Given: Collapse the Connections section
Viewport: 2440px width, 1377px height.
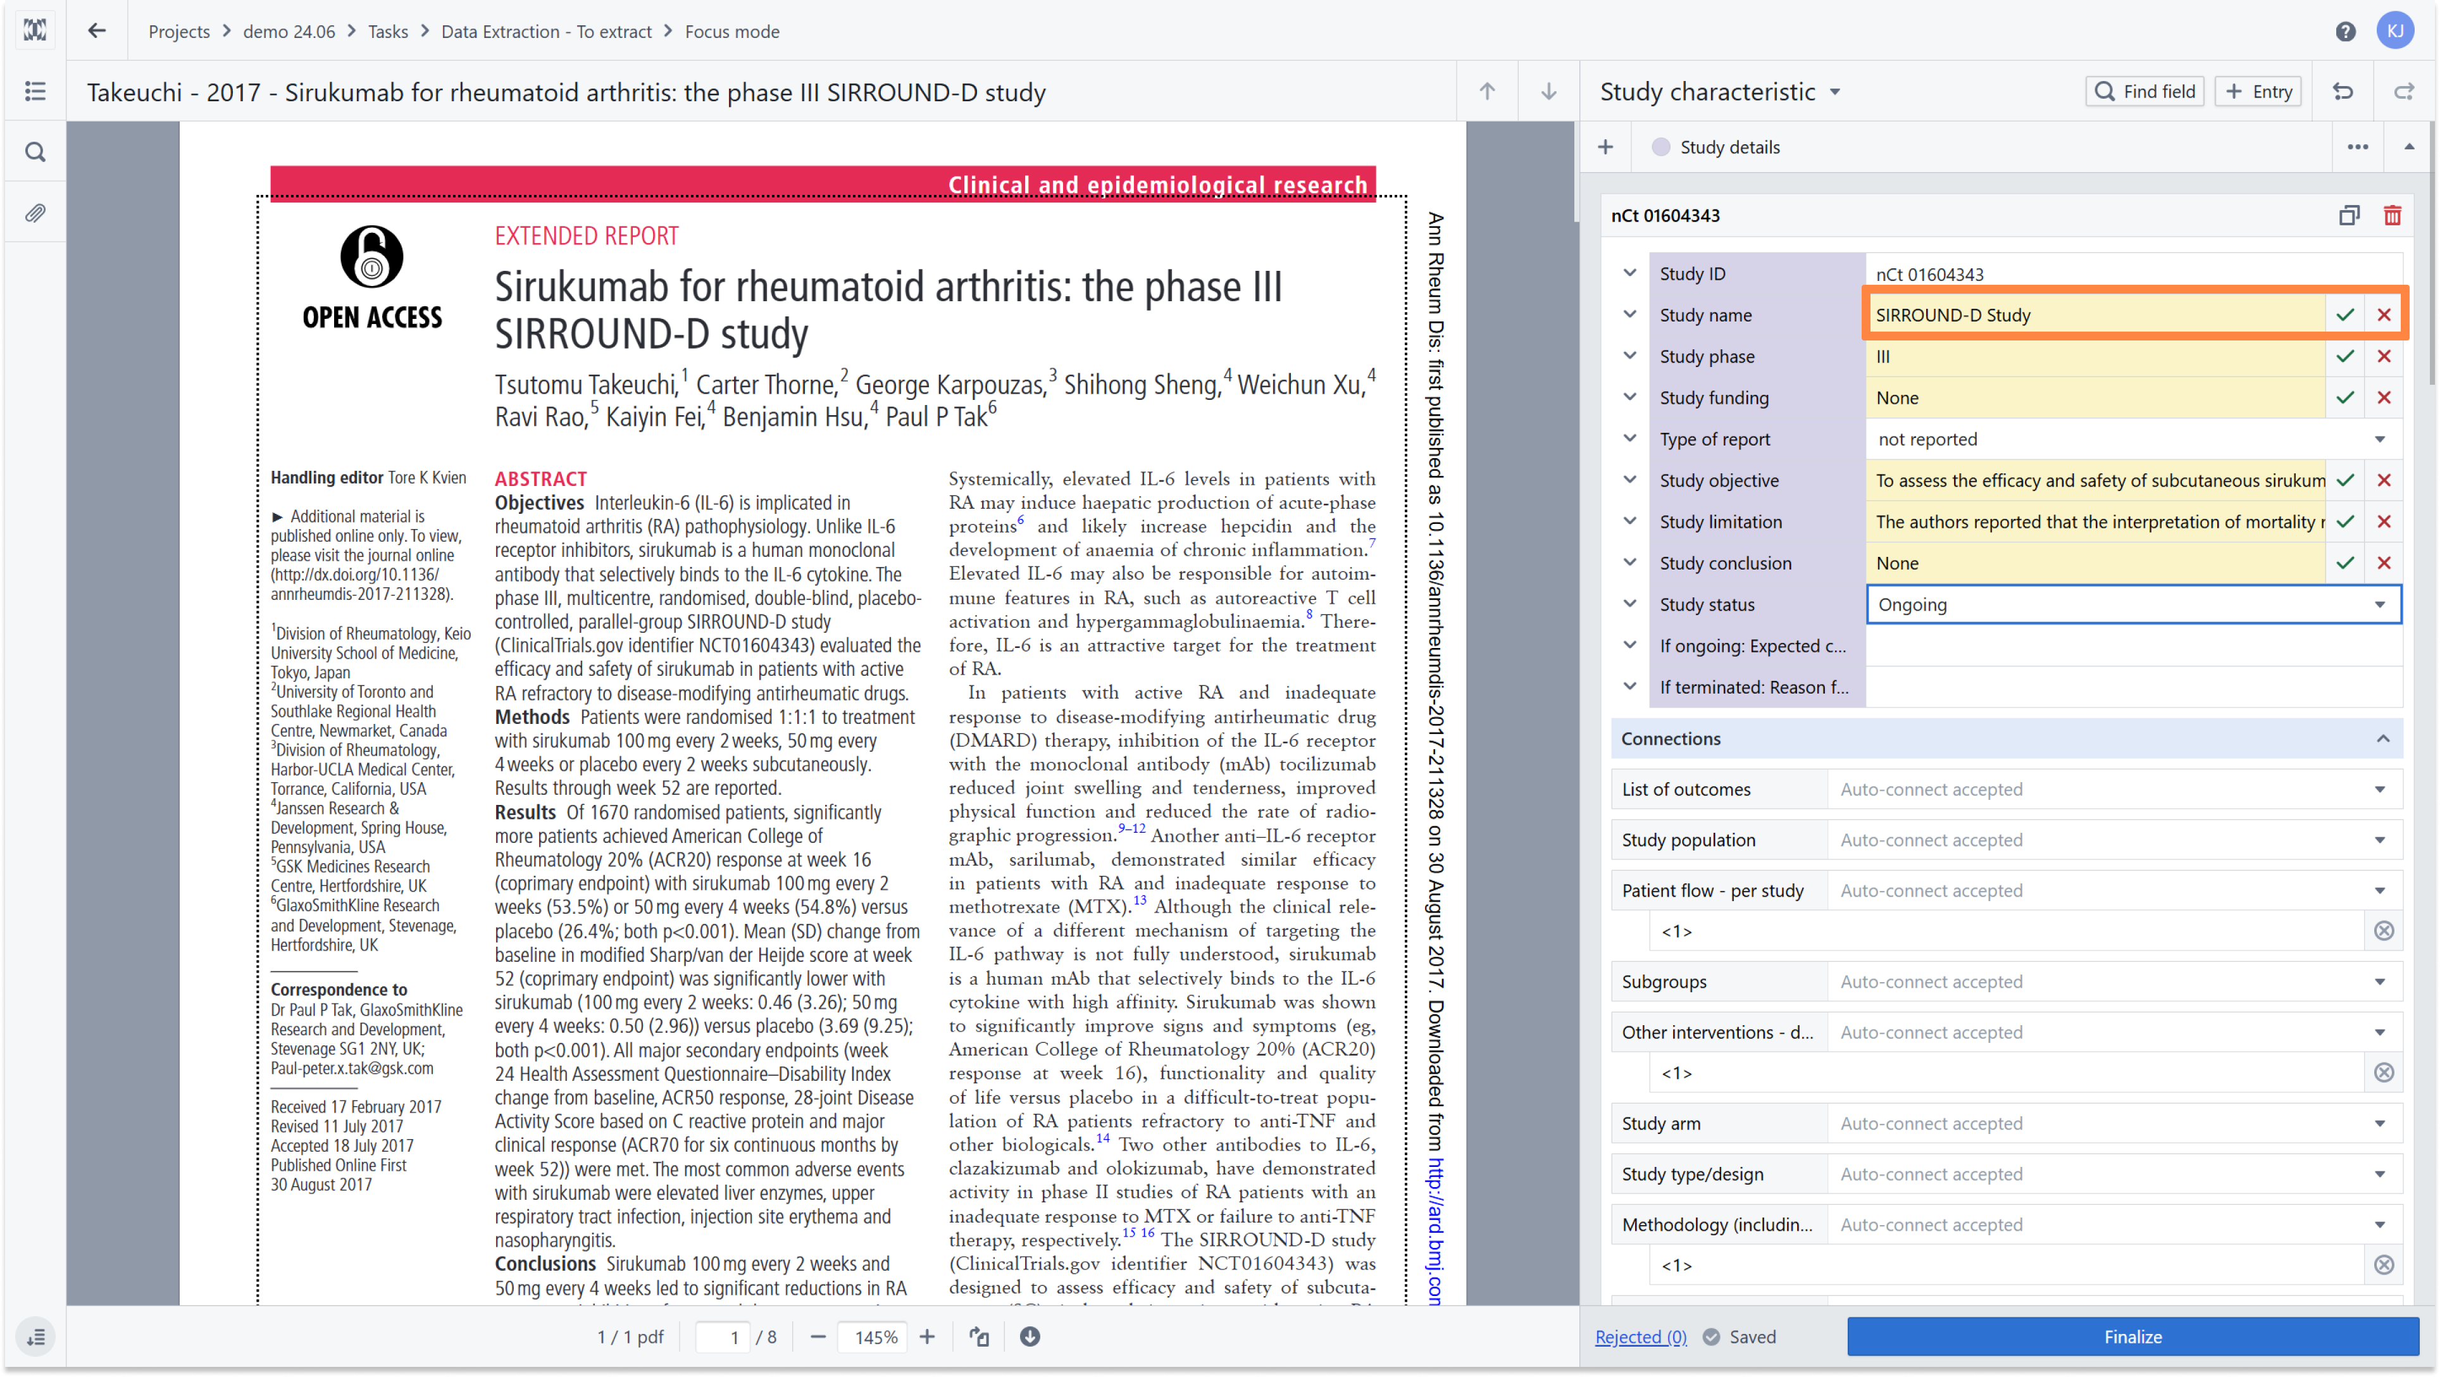Looking at the screenshot, I should (x=2382, y=738).
